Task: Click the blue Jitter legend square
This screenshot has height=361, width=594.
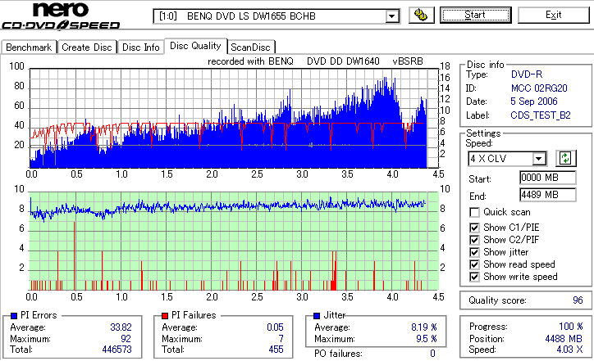Action: [317, 316]
